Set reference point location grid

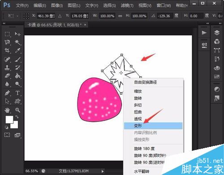click(x=26, y=16)
